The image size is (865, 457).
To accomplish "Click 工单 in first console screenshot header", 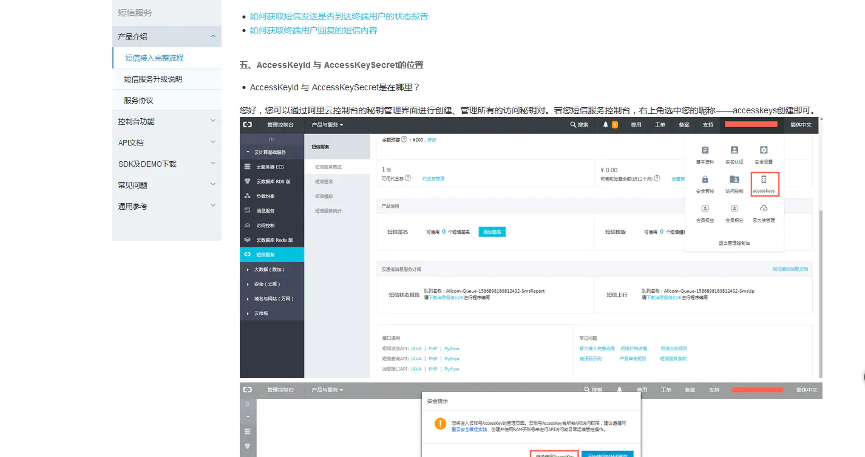I will [660, 125].
